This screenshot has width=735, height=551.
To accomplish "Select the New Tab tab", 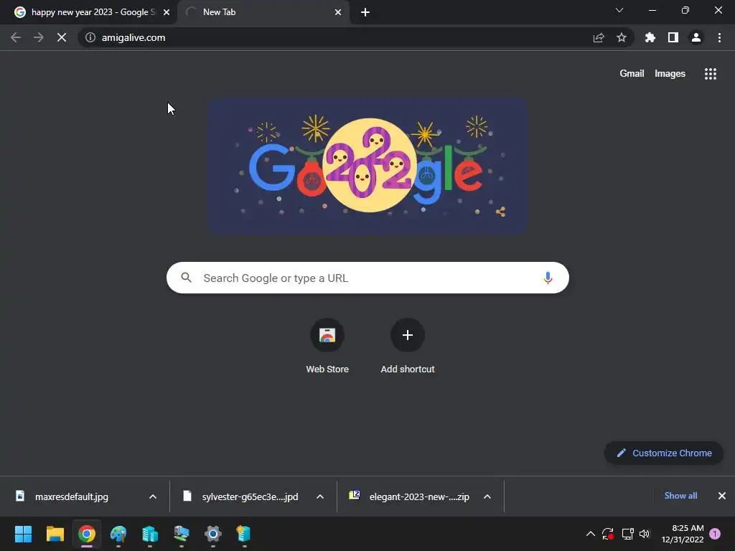I will click(x=257, y=12).
